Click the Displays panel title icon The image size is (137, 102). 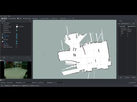[1, 21]
